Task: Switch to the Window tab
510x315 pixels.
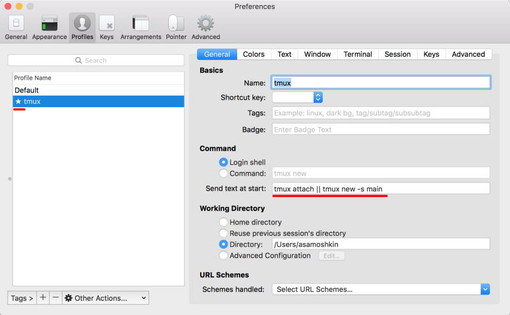Action: tap(317, 54)
